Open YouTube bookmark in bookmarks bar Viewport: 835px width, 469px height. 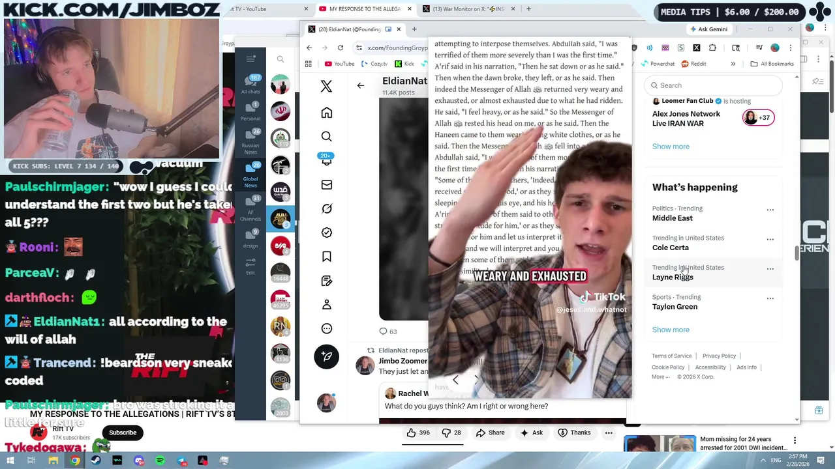339,64
